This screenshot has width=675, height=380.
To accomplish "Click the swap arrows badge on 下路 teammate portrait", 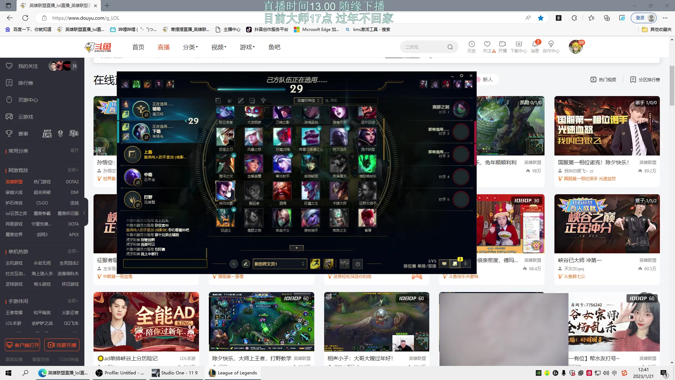I will [x=146, y=138].
